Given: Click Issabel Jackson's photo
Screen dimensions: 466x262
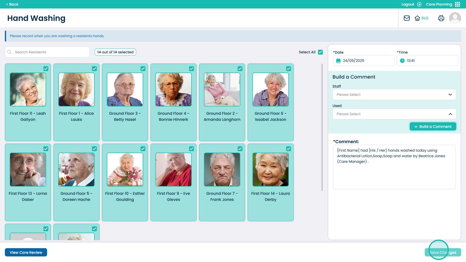Looking at the screenshot, I should [x=271, y=89].
